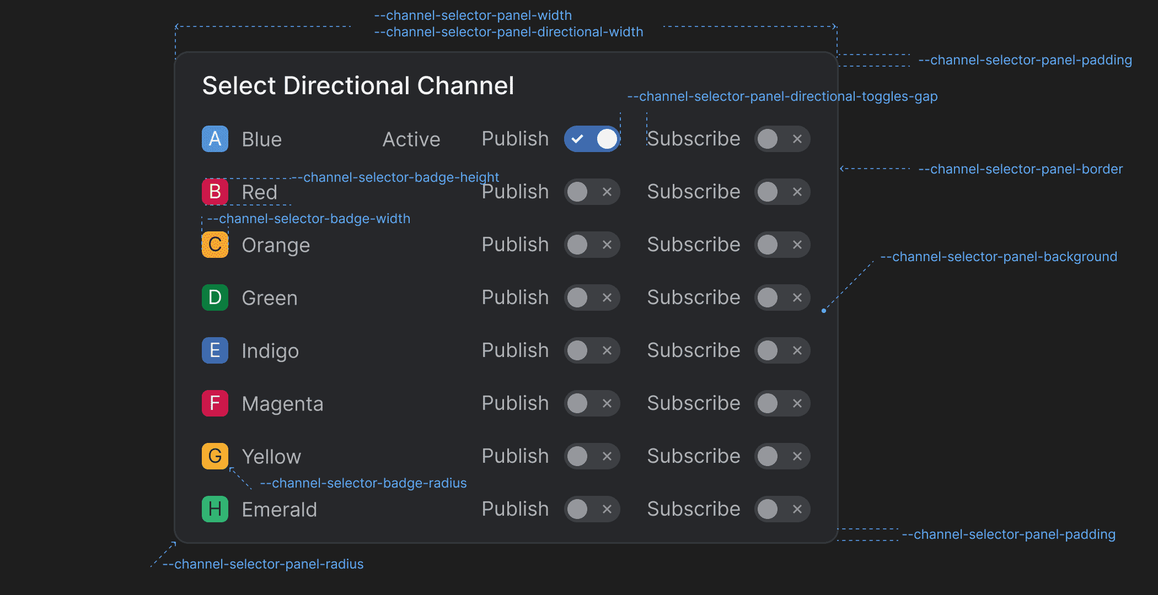Click the Publish label on the Magenta row

tap(514, 403)
